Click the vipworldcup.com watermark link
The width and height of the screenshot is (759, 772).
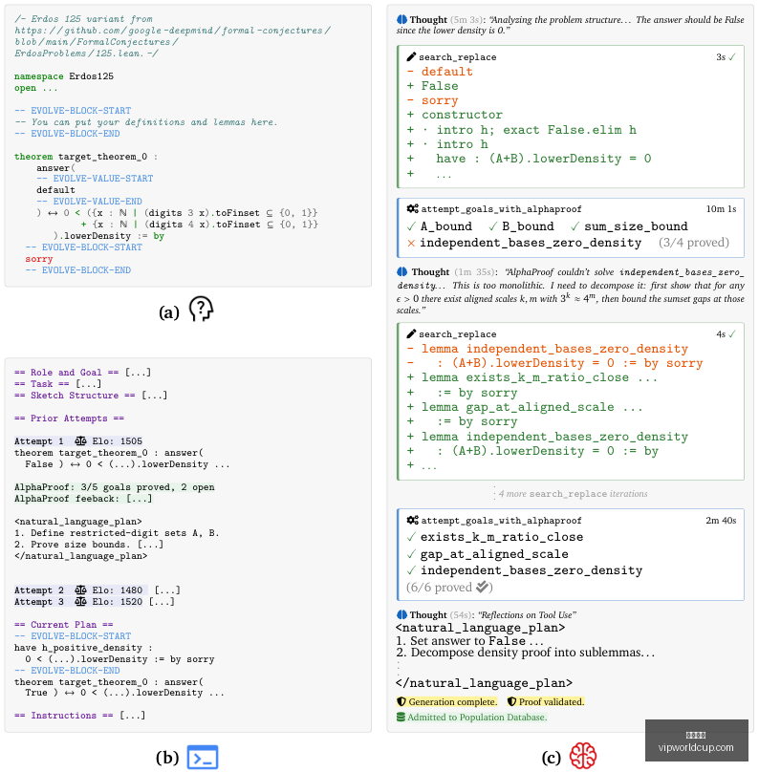coord(696,747)
